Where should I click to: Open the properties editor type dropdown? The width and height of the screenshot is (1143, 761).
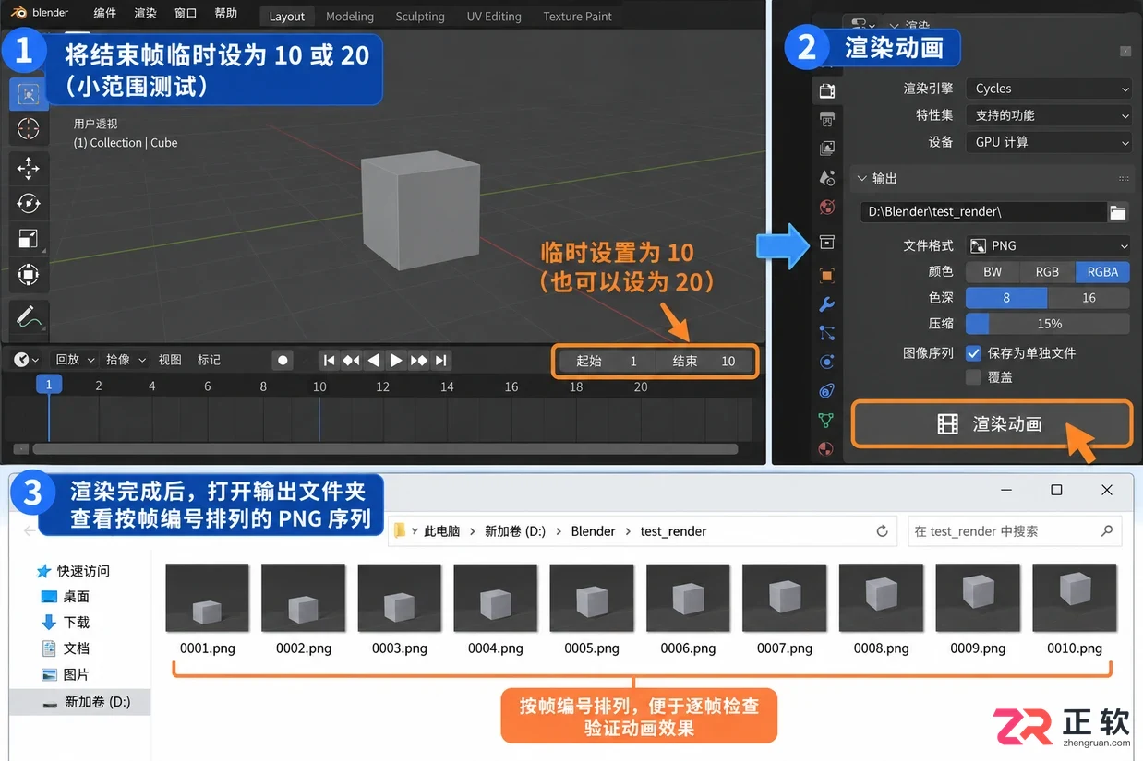863,25
